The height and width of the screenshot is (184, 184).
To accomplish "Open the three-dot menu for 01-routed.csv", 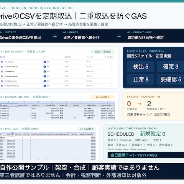I will tap(112, 62).
